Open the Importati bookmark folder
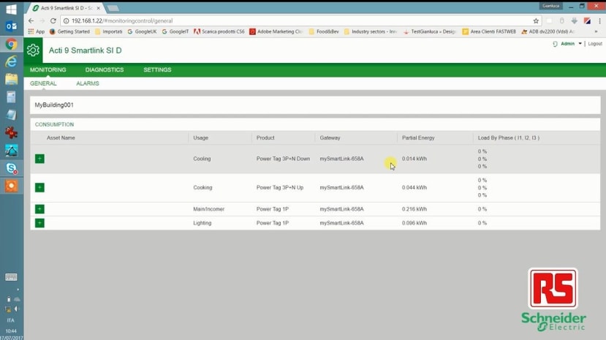 click(x=109, y=31)
